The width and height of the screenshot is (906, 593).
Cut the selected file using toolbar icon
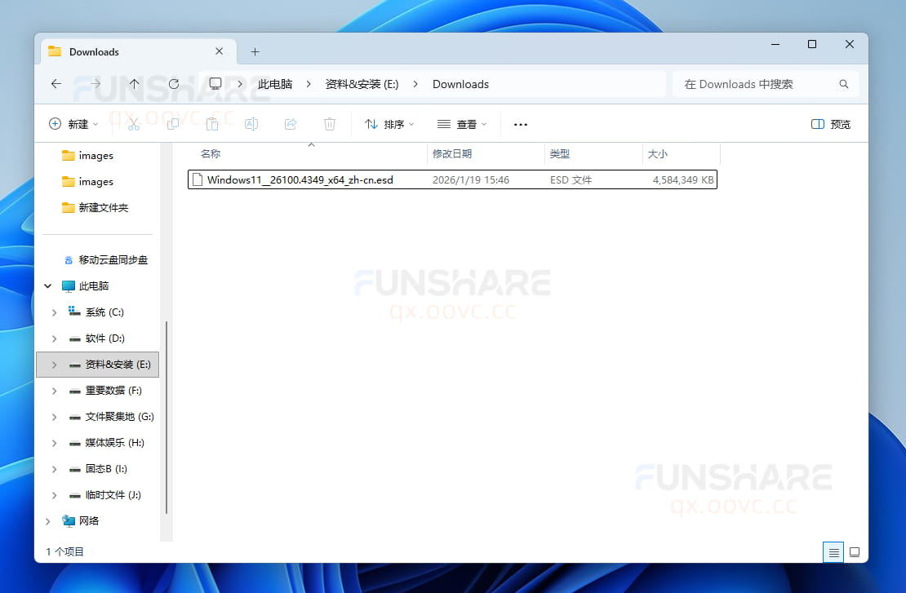tap(133, 124)
